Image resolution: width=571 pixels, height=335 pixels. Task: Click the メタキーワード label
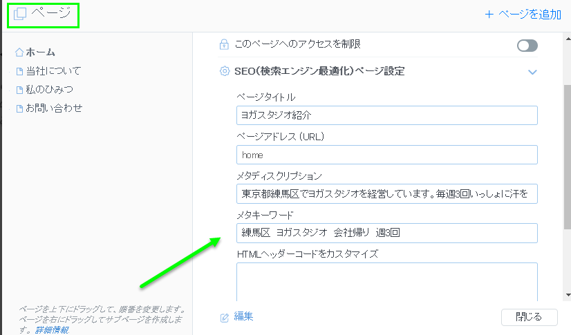coord(265,216)
